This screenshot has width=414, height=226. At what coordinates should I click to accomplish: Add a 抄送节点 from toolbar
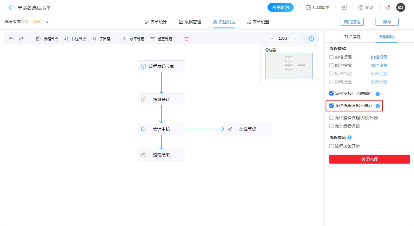pos(75,39)
